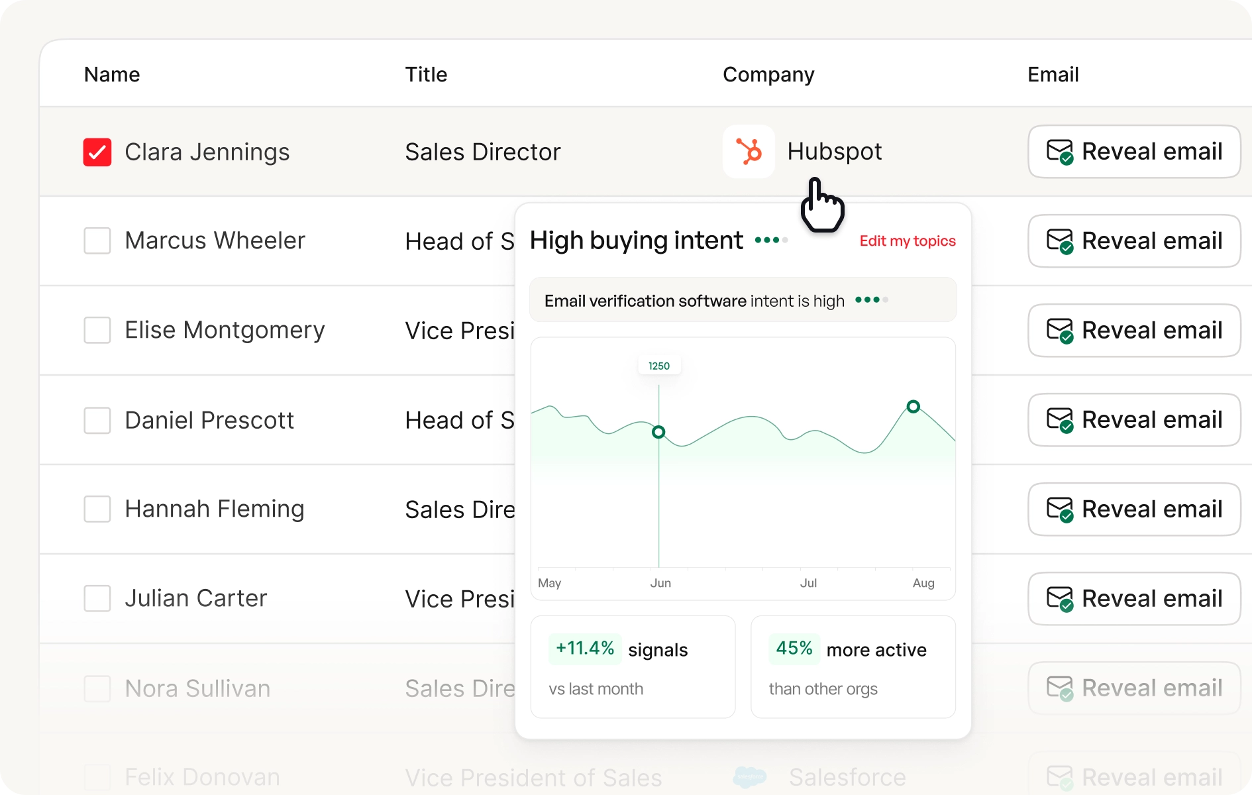Click the envelope icon in Clara Jennings' Reveal email button

coord(1060,151)
